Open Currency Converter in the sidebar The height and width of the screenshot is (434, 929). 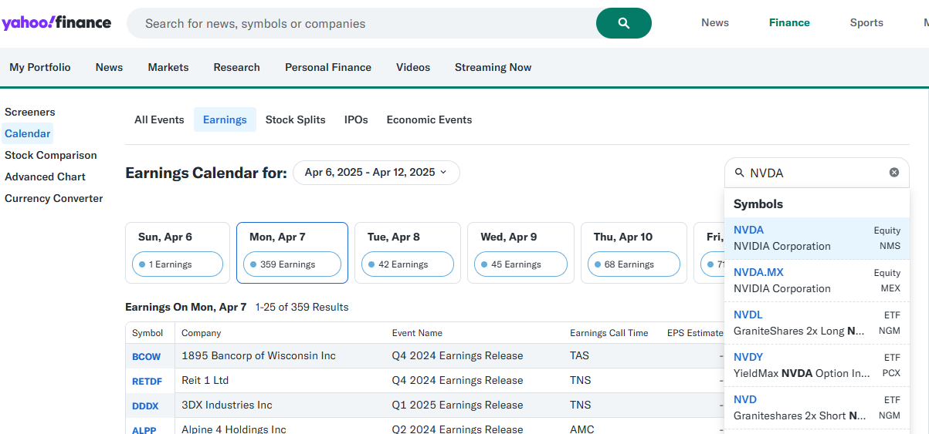coord(54,198)
